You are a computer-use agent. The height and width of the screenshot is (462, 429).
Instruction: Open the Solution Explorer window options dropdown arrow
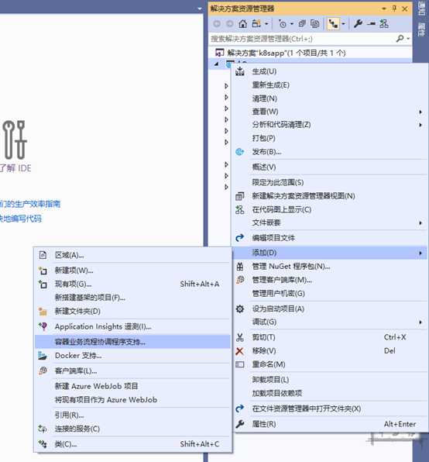(x=383, y=9)
